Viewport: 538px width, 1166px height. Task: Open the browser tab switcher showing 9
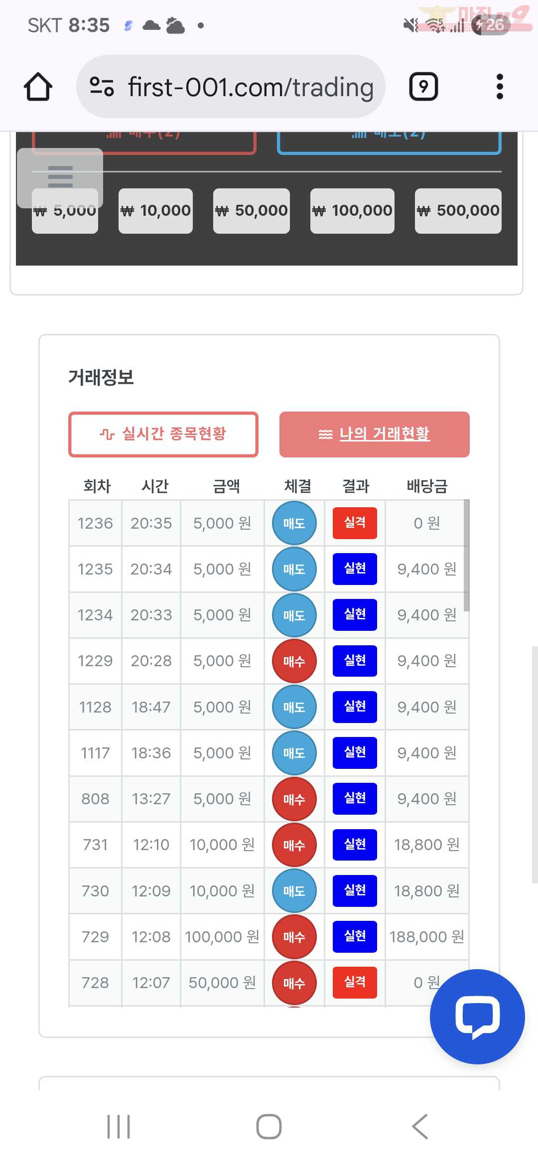point(423,87)
